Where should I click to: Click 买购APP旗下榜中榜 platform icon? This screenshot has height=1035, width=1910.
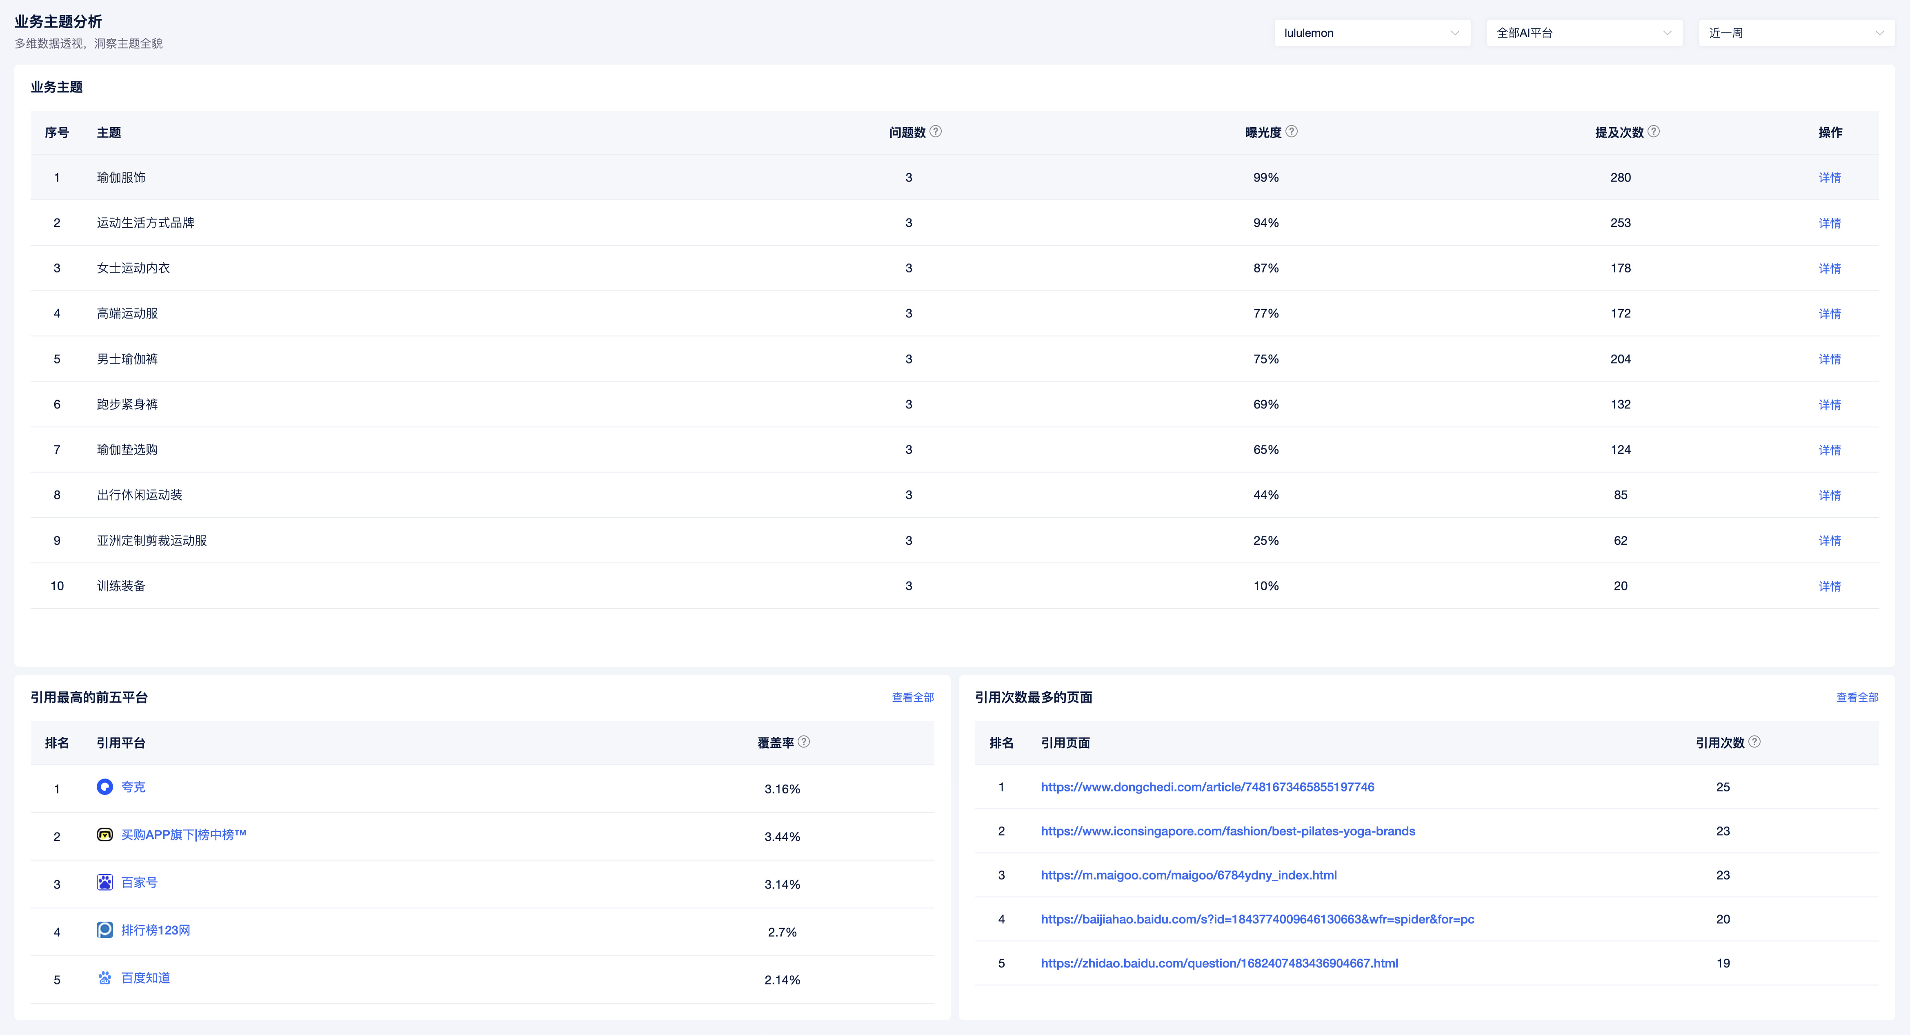[x=105, y=835]
